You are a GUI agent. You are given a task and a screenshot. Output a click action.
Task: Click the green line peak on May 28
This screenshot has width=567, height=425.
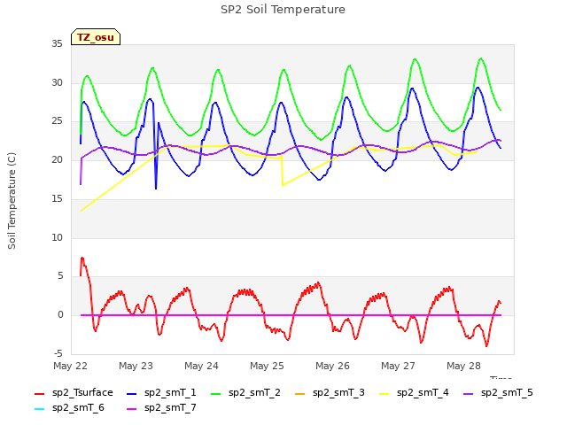481,58
